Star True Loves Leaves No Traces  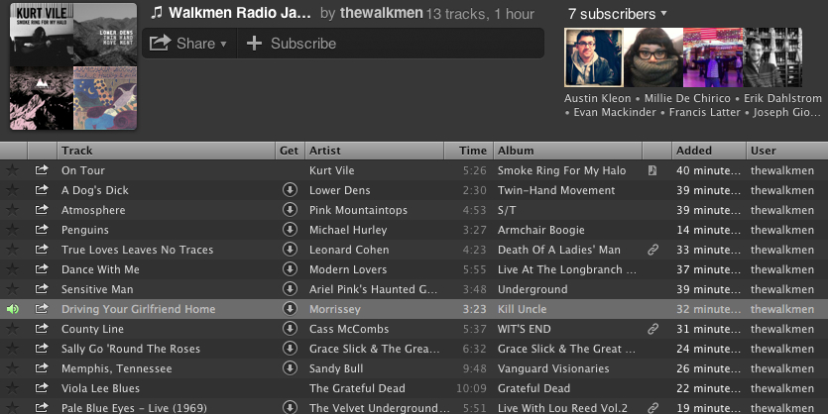(12, 250)
